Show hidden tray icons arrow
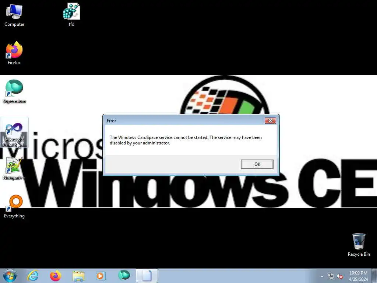The image size is (377, 283). tap(322, 276)
